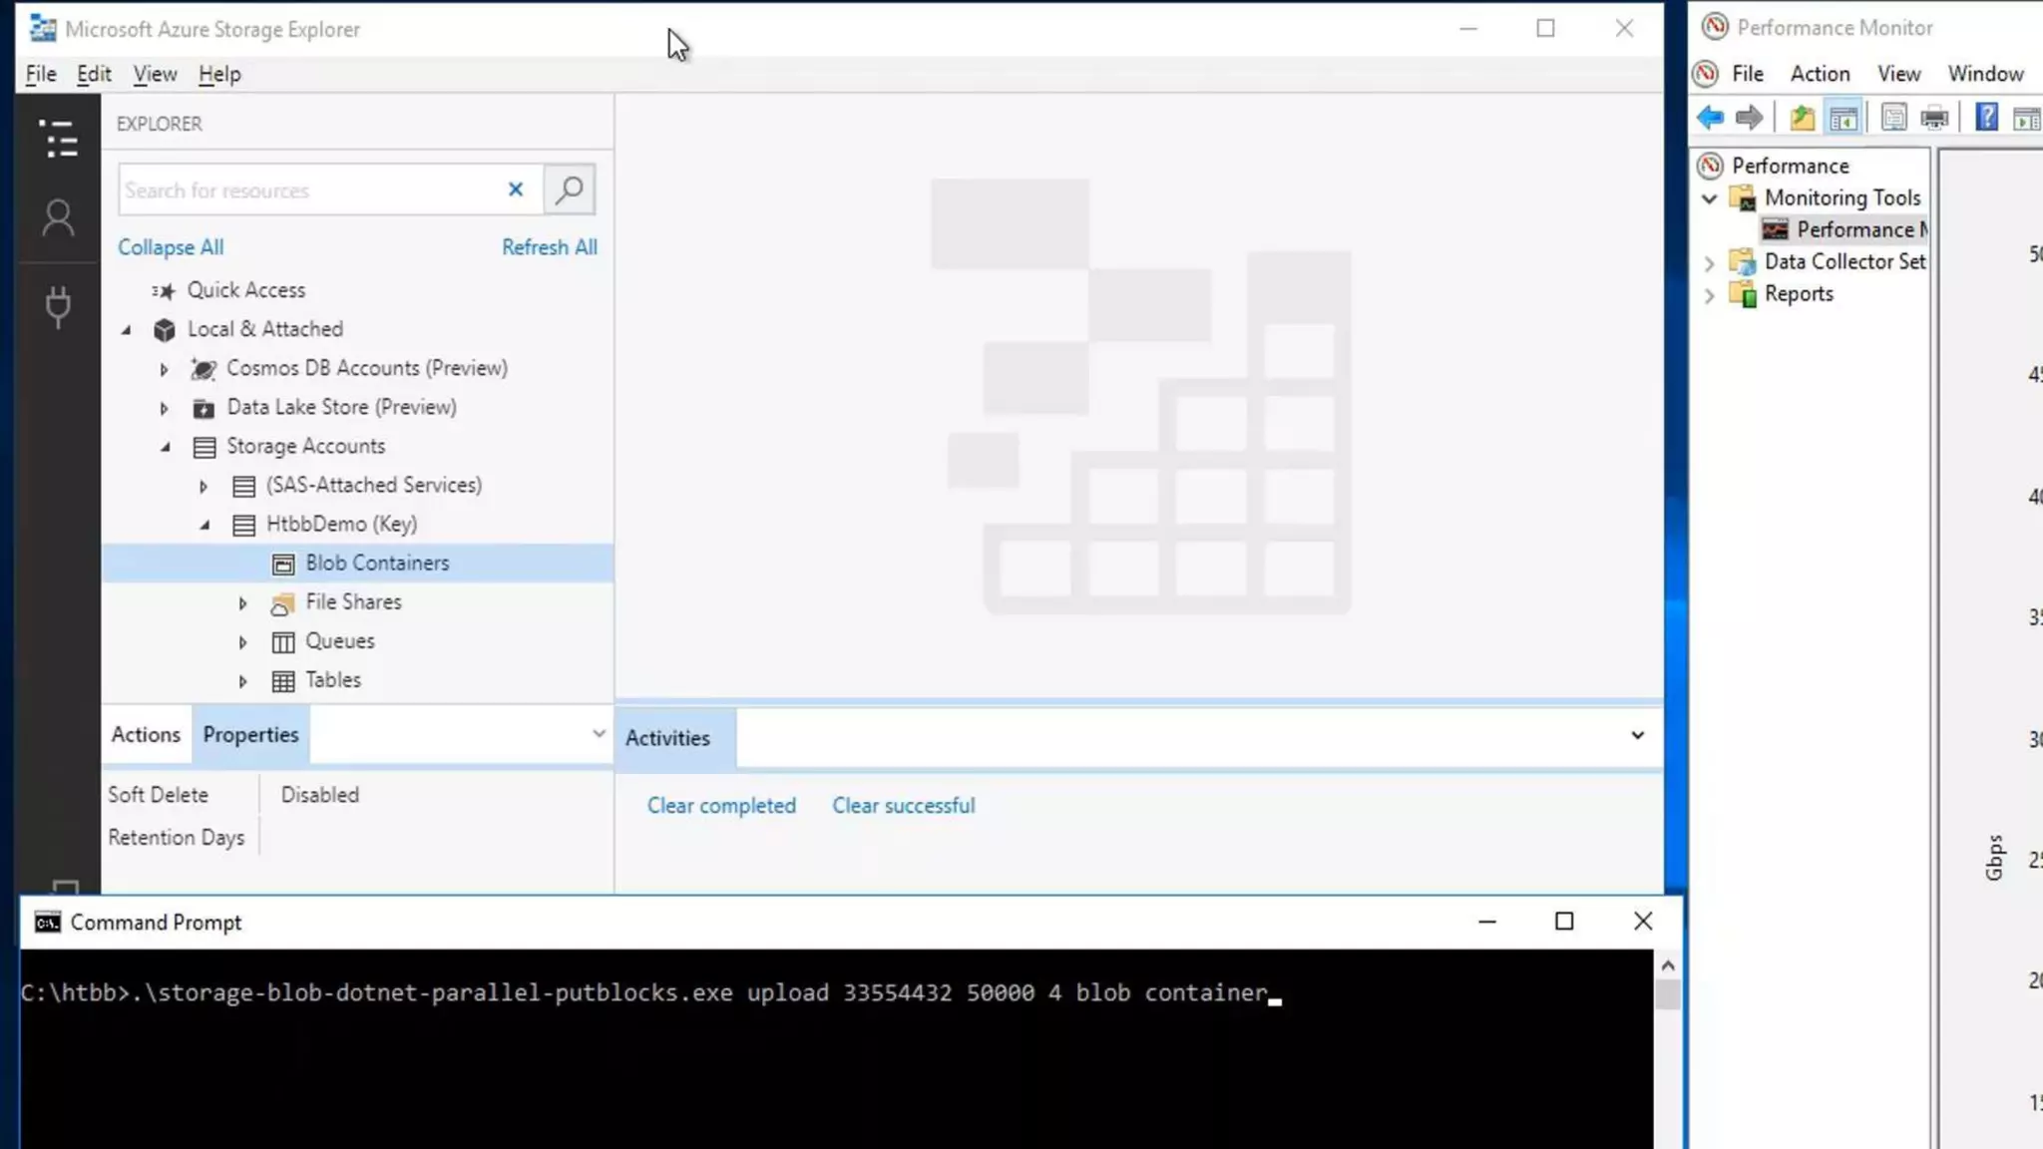2043x1149 pixels.
Task: Click the Clear completed link
Action: point(721,806)
